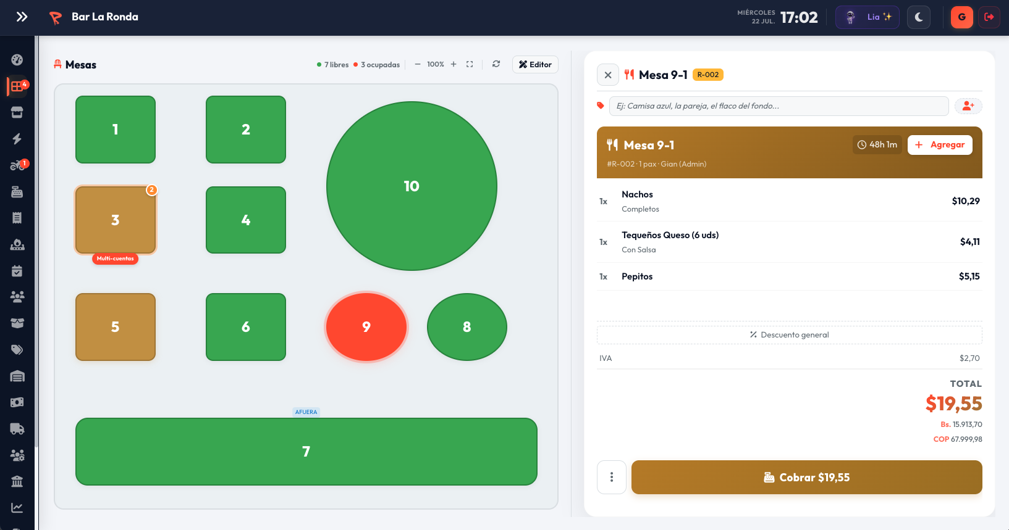Viewport: 1009px width, 530px height.
Task: Expand the sidebar with double chevron
Action: pos(22,17)
